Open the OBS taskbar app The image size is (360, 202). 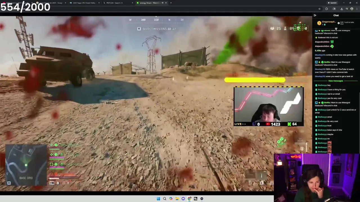[x=202, y=199]
